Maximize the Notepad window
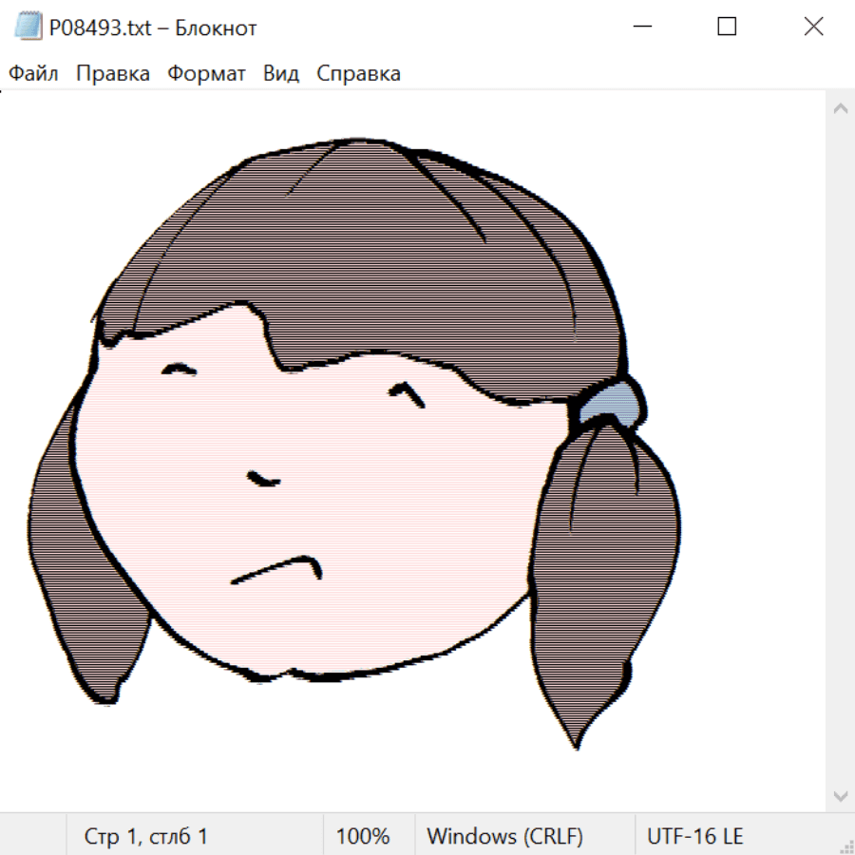Viewport: 855px width, 855px height. (727, 28)
